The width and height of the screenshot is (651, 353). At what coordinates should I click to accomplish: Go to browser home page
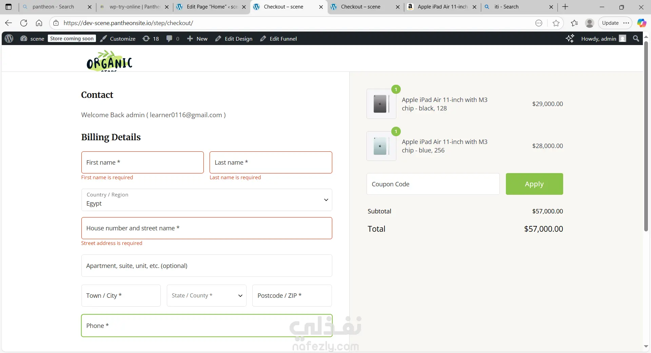tap(39, 23)
